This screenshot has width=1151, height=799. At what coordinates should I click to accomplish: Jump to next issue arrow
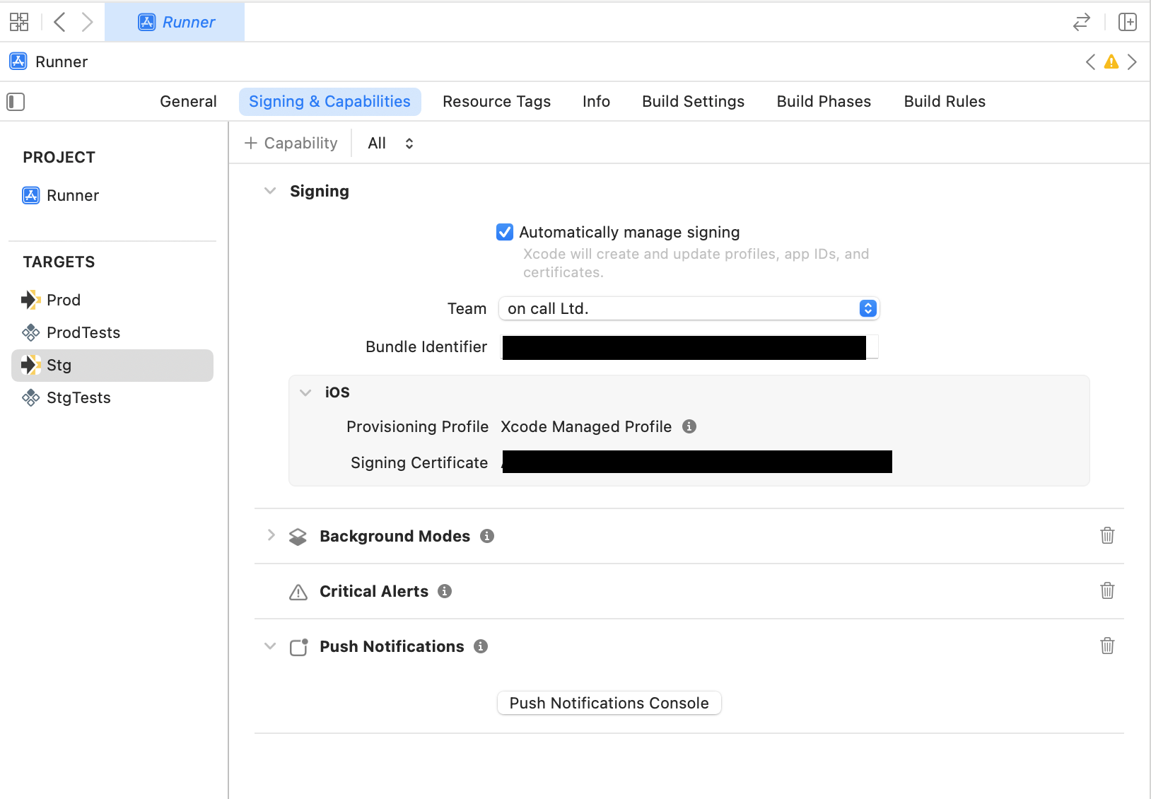click(x=1132, y=62)
